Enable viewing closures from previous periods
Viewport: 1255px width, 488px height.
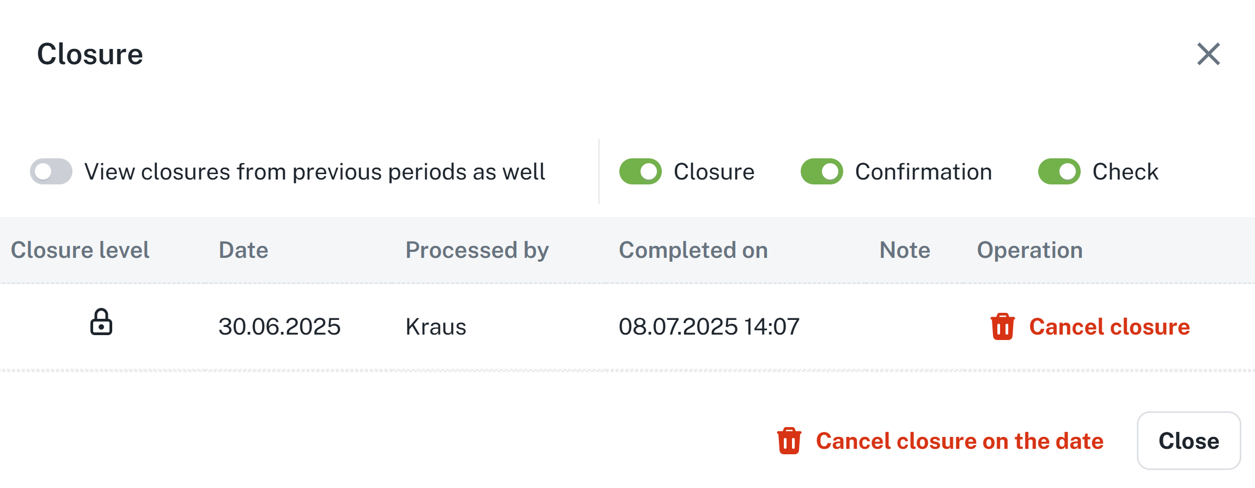[51, 172]
